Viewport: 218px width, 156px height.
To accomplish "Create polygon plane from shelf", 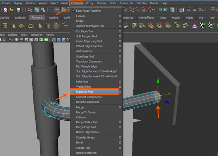I will 21,26.
